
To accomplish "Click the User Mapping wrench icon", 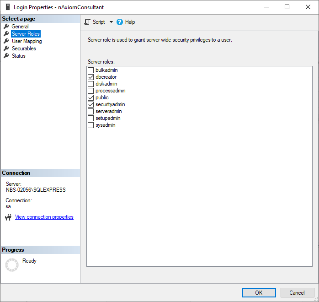I will [6, 41].
